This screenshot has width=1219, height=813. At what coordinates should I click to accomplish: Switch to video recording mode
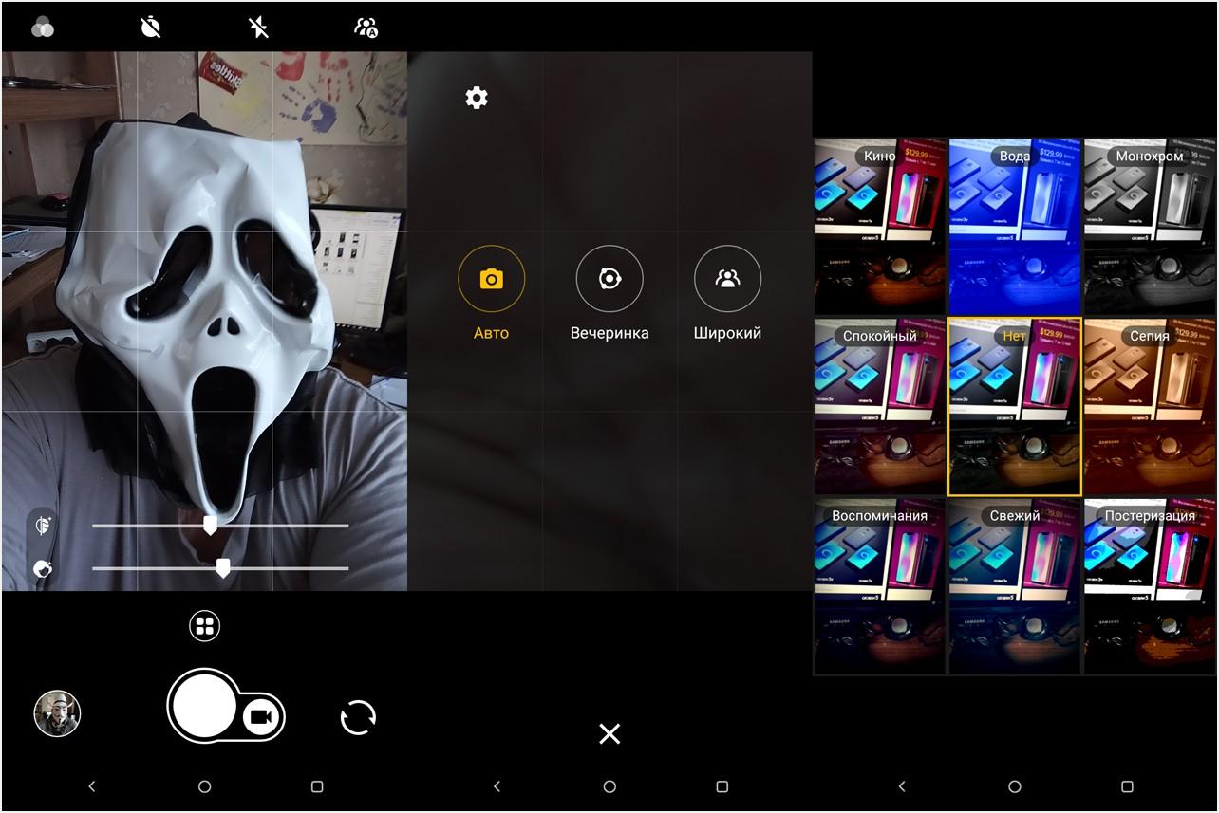(x=260, y=718)
